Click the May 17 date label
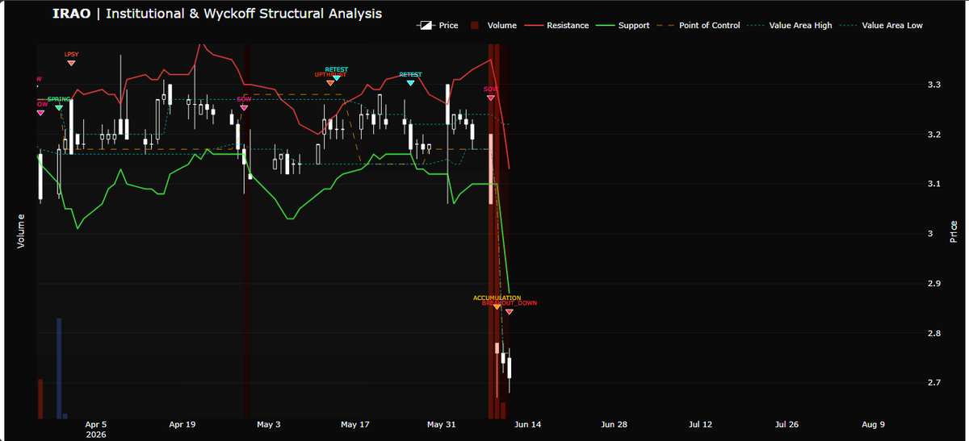Screen dimensions: 969x441 pos(354,424)
